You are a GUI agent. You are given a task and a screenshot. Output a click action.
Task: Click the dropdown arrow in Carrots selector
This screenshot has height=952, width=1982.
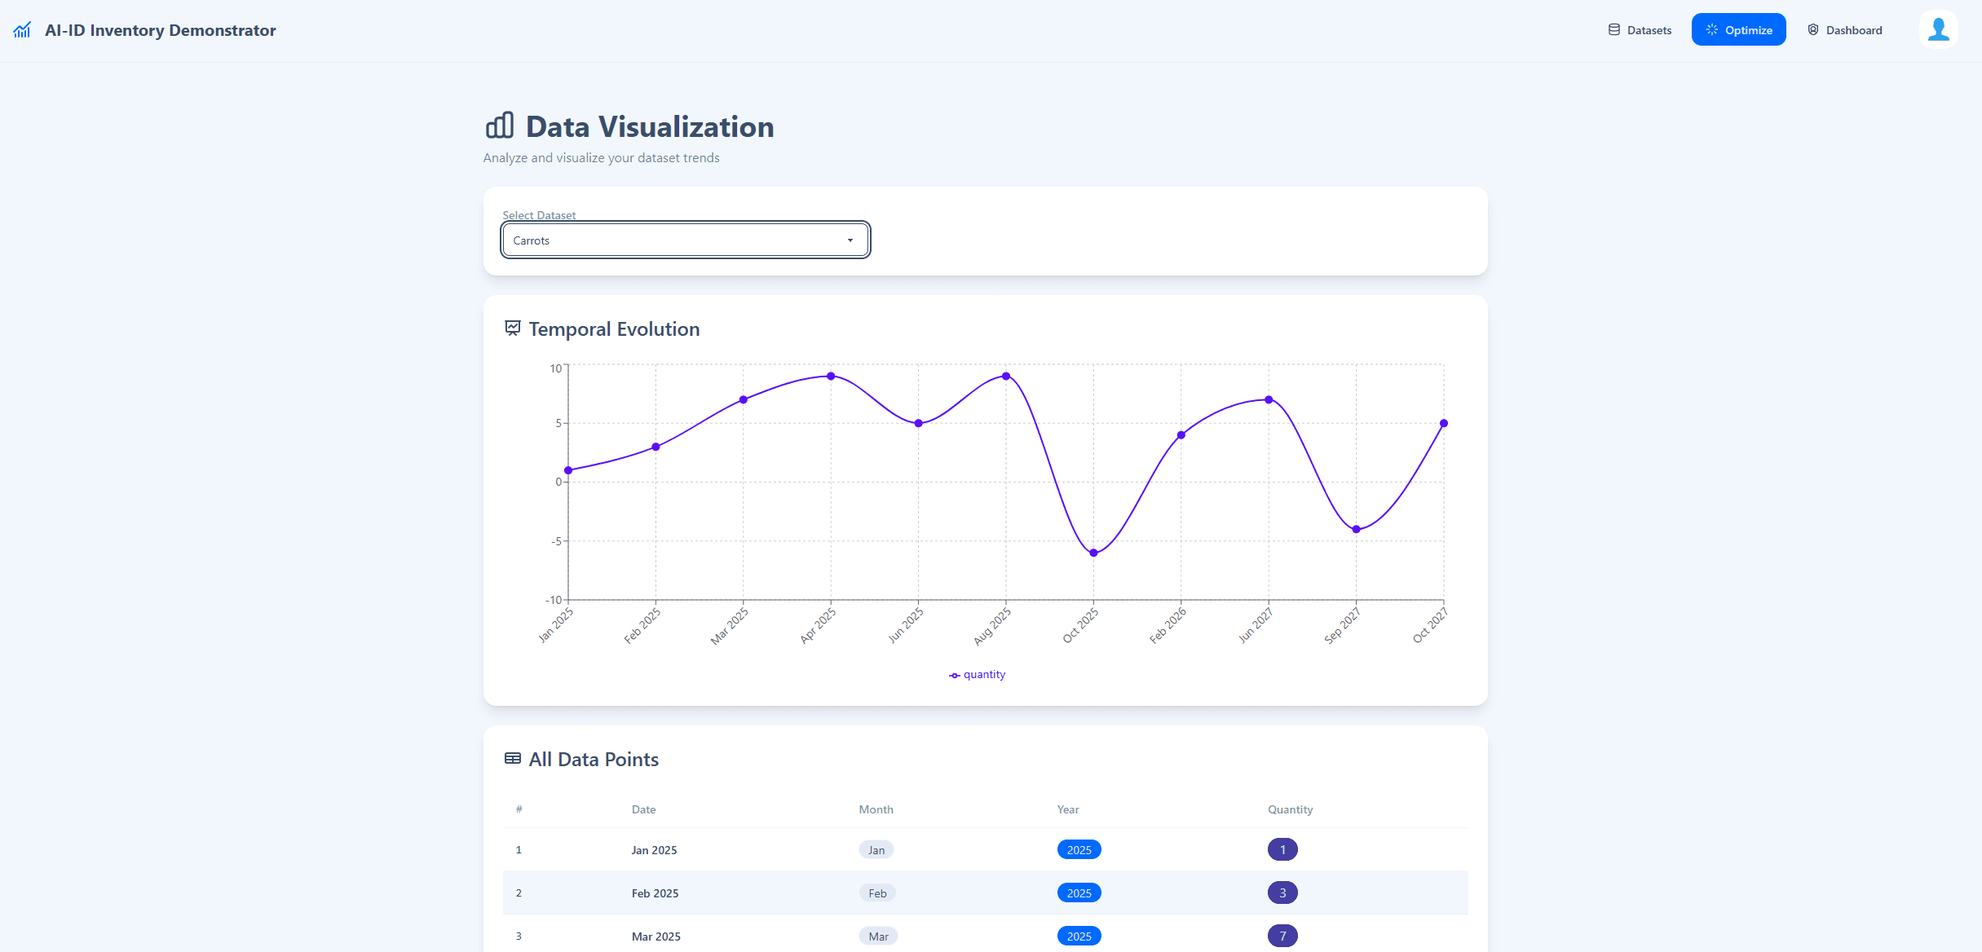point(850,240)
